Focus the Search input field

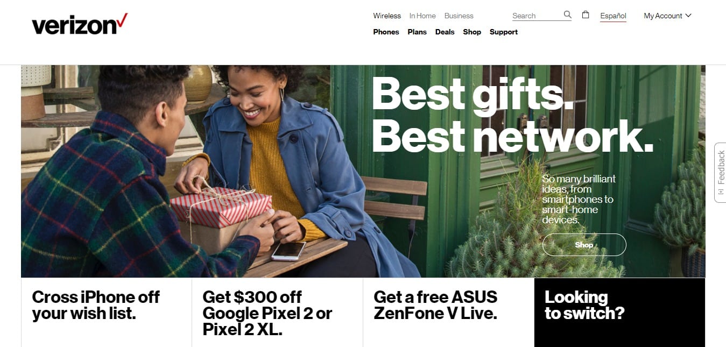(537, 16)
